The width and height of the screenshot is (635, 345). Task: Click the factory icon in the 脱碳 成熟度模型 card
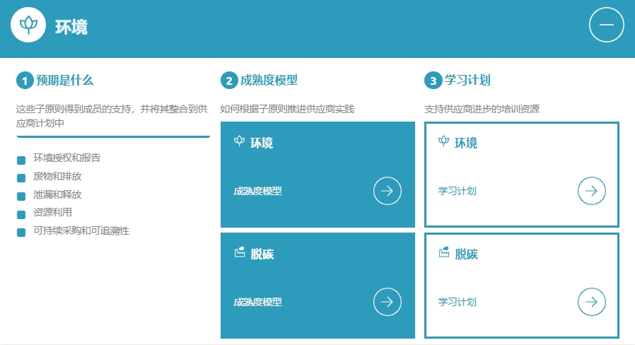pos(239,252)
